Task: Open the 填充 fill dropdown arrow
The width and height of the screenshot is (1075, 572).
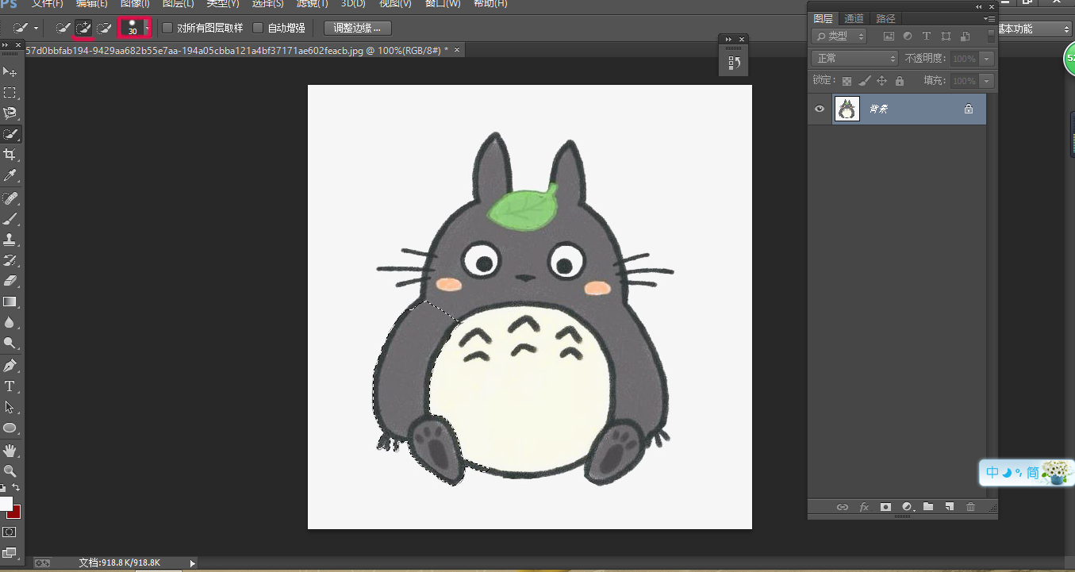Action: pyautogui.click(x=987, y=81)
